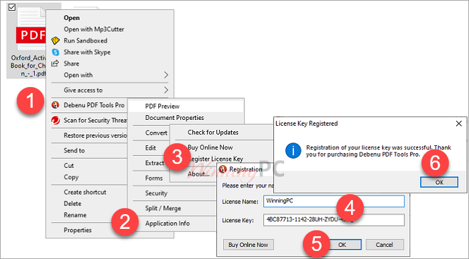Click 'Scan for Security Threats' menu text
The width and height of the screenshot is (469, 259).
pyautogui.click(x=95, y=120)
